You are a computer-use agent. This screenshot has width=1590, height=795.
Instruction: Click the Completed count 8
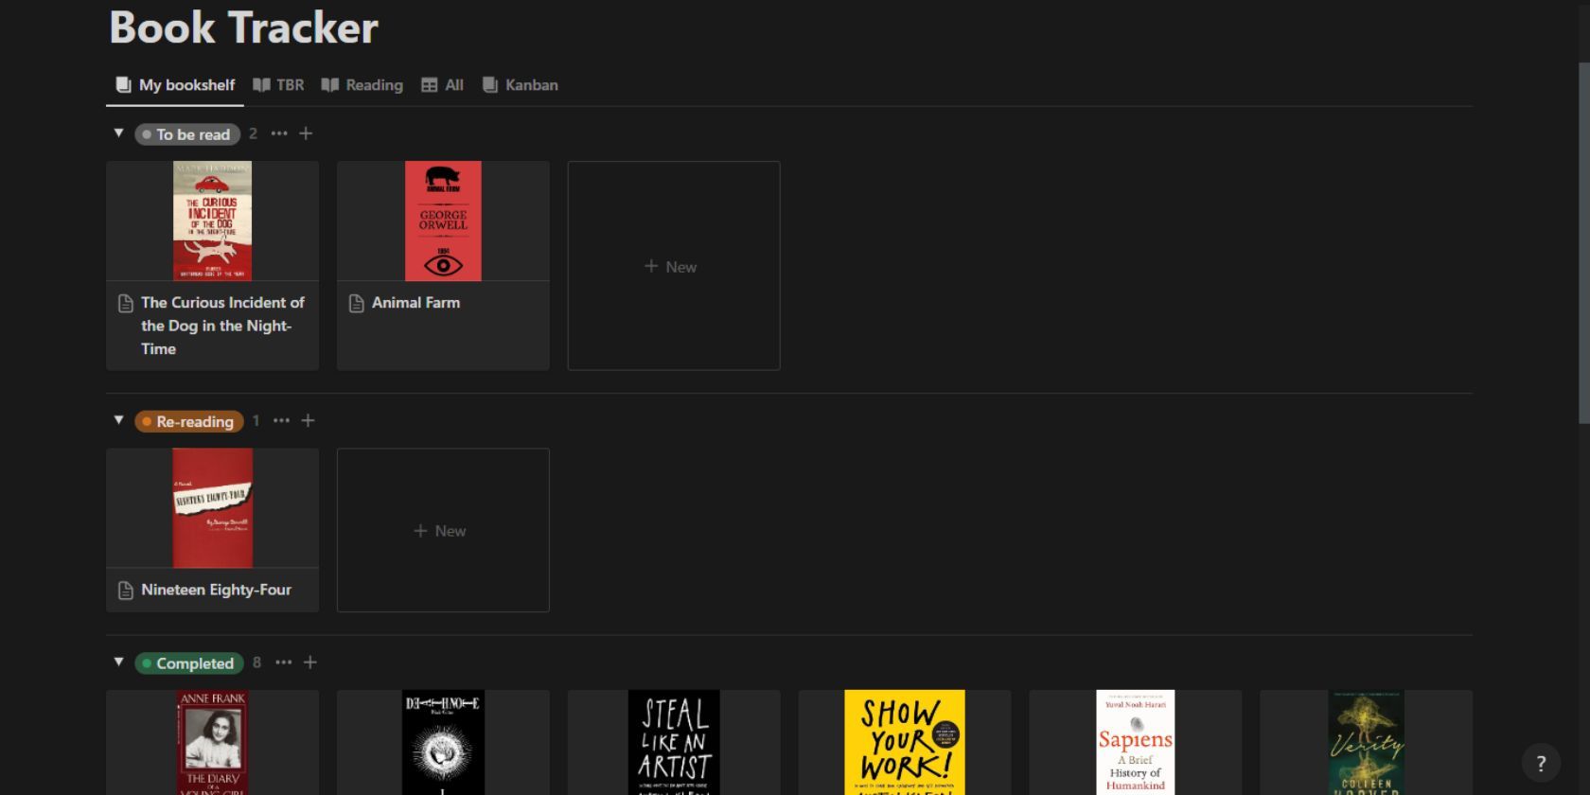tap(256, 662)
